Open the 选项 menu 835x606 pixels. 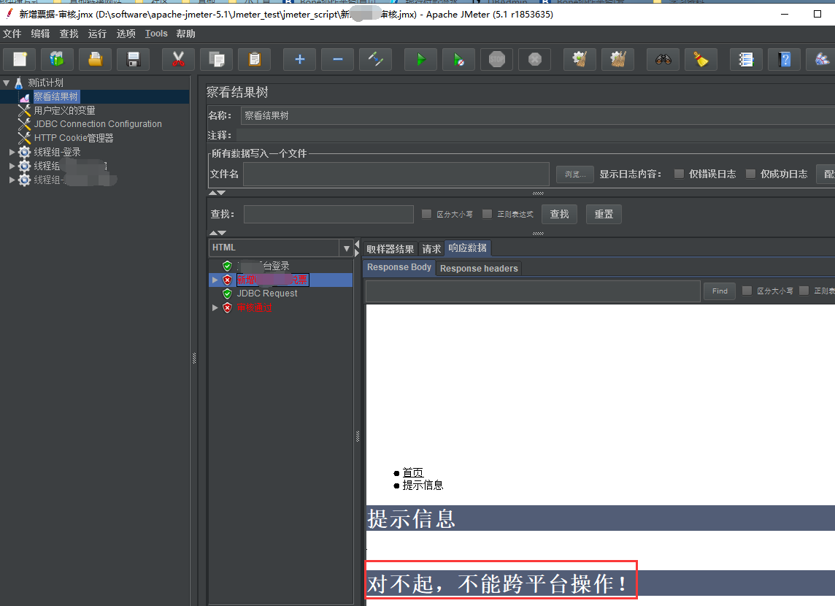[x=126, y=34]
